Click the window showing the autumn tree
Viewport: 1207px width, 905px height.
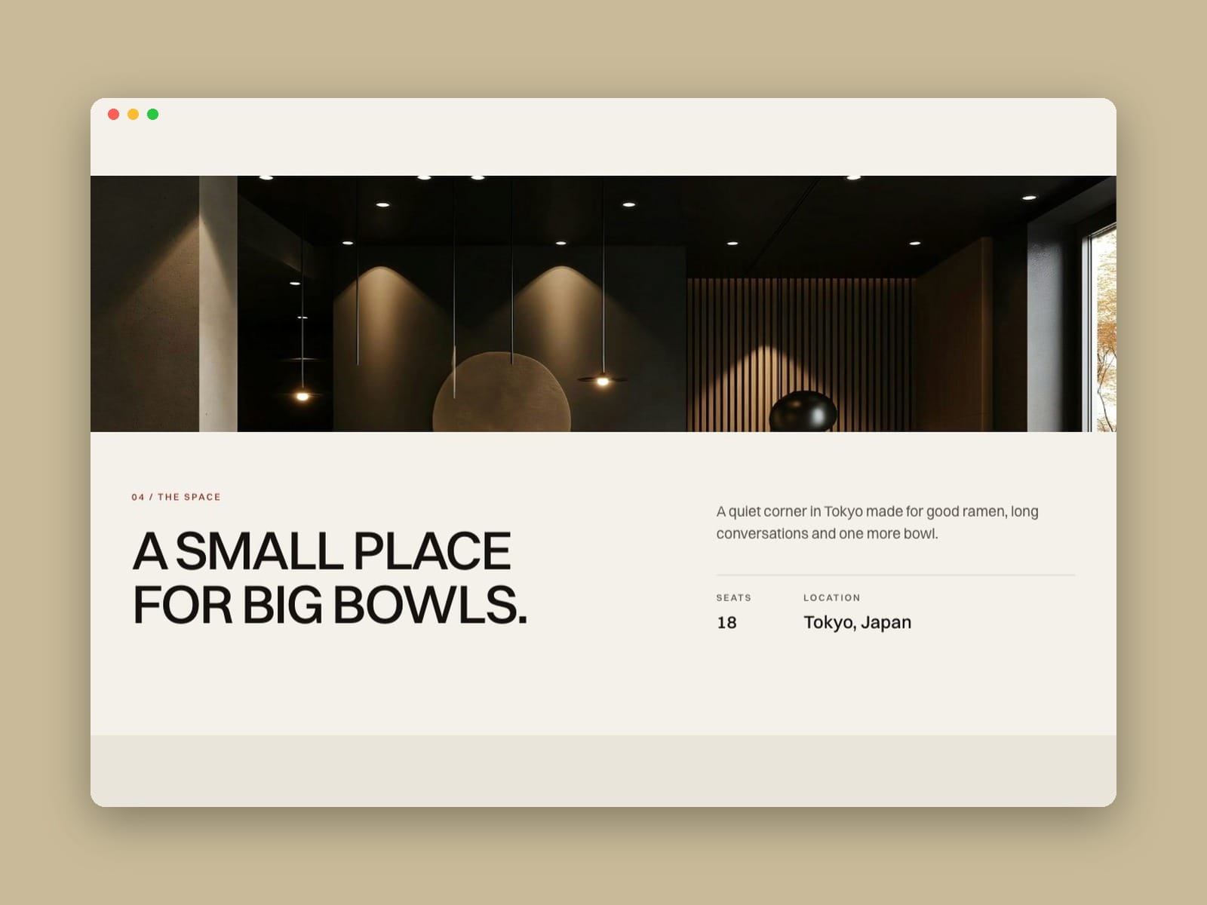(x=1105, y=329)
